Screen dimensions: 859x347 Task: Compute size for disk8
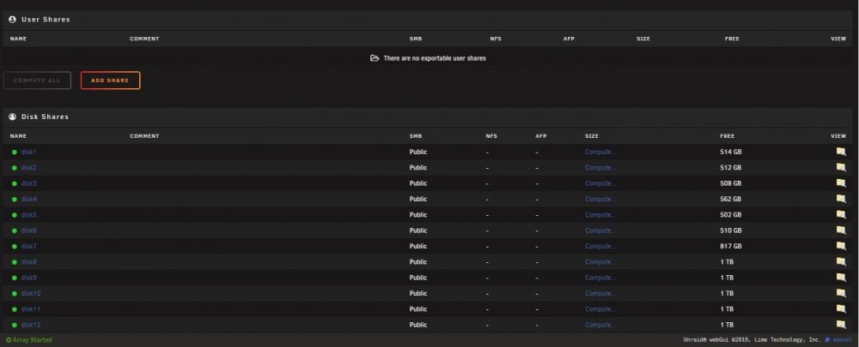[x=600, y=262]
